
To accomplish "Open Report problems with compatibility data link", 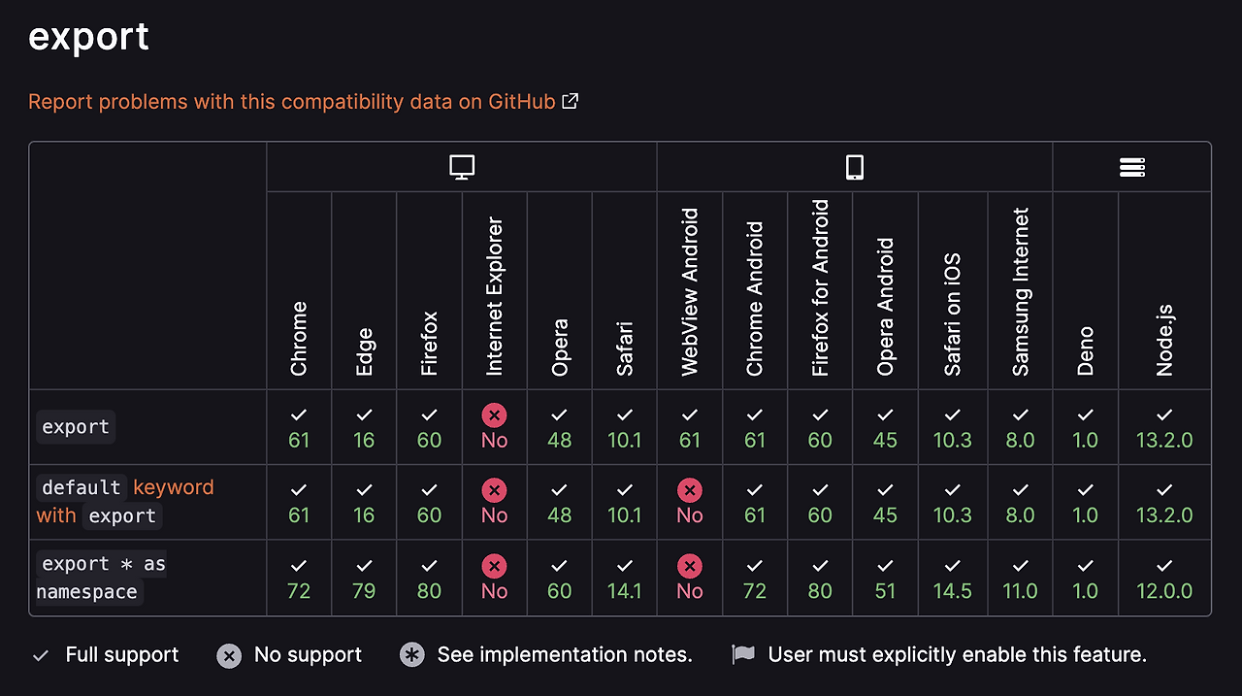I will click(x=291, y=101).
